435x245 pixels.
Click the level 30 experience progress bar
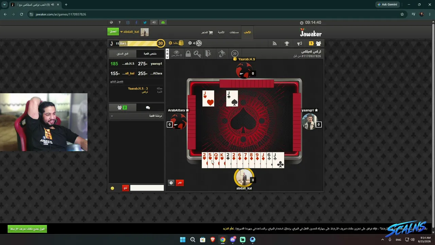[137, 43]
